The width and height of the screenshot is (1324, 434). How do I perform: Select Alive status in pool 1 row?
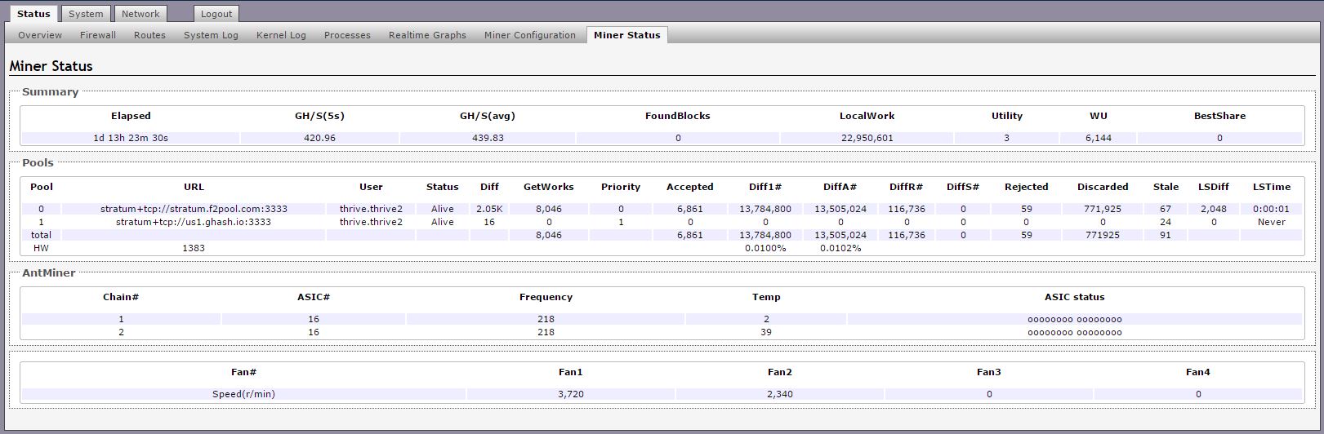tap(442, 222)
